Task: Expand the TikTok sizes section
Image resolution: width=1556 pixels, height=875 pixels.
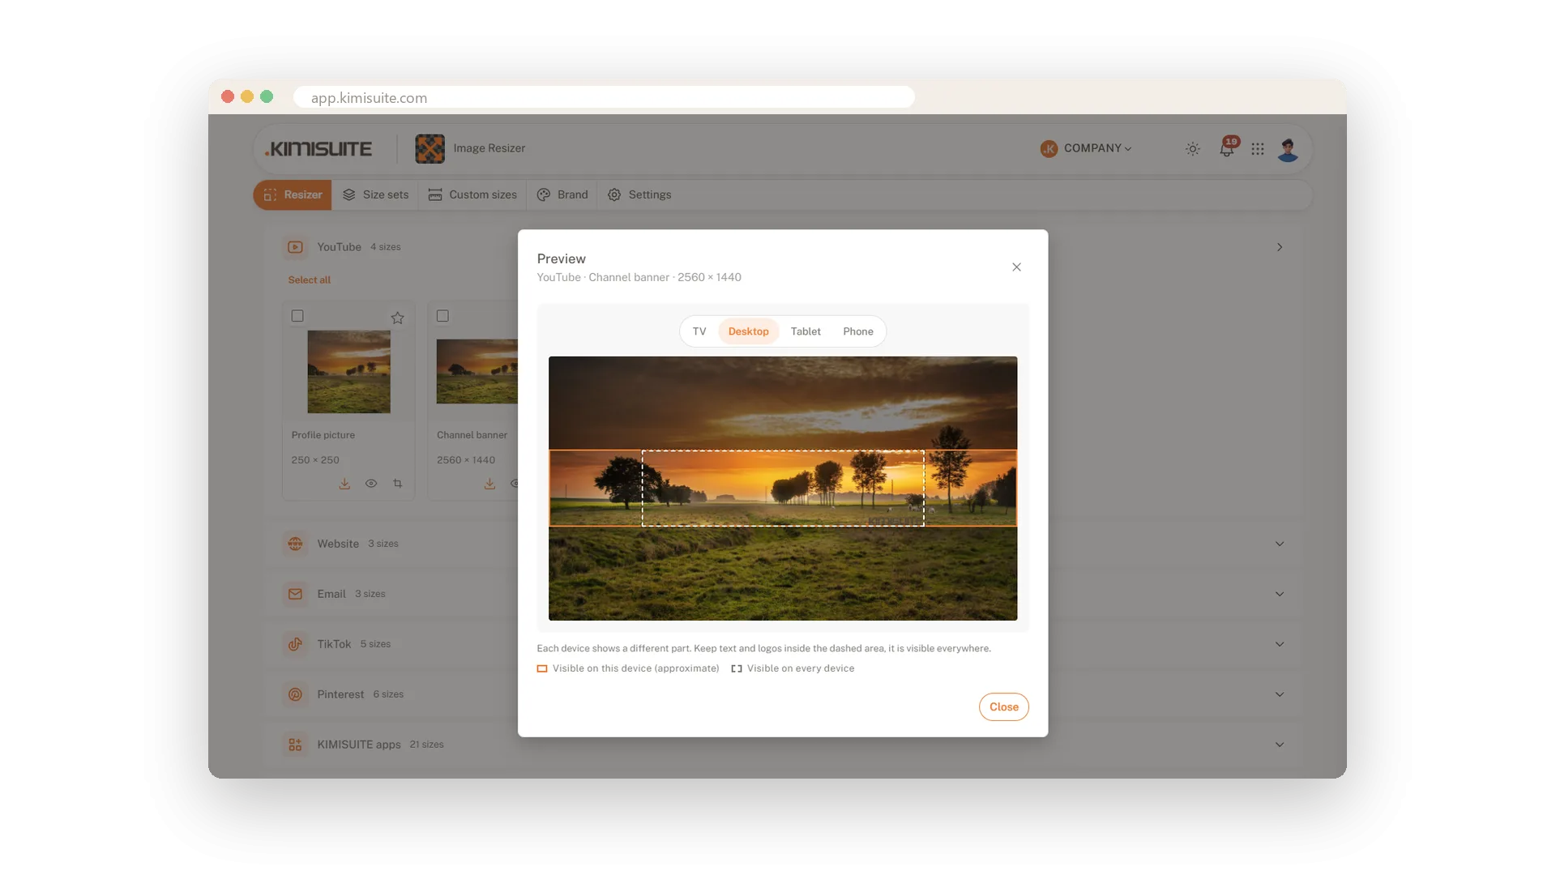Action: point(1280,644)
